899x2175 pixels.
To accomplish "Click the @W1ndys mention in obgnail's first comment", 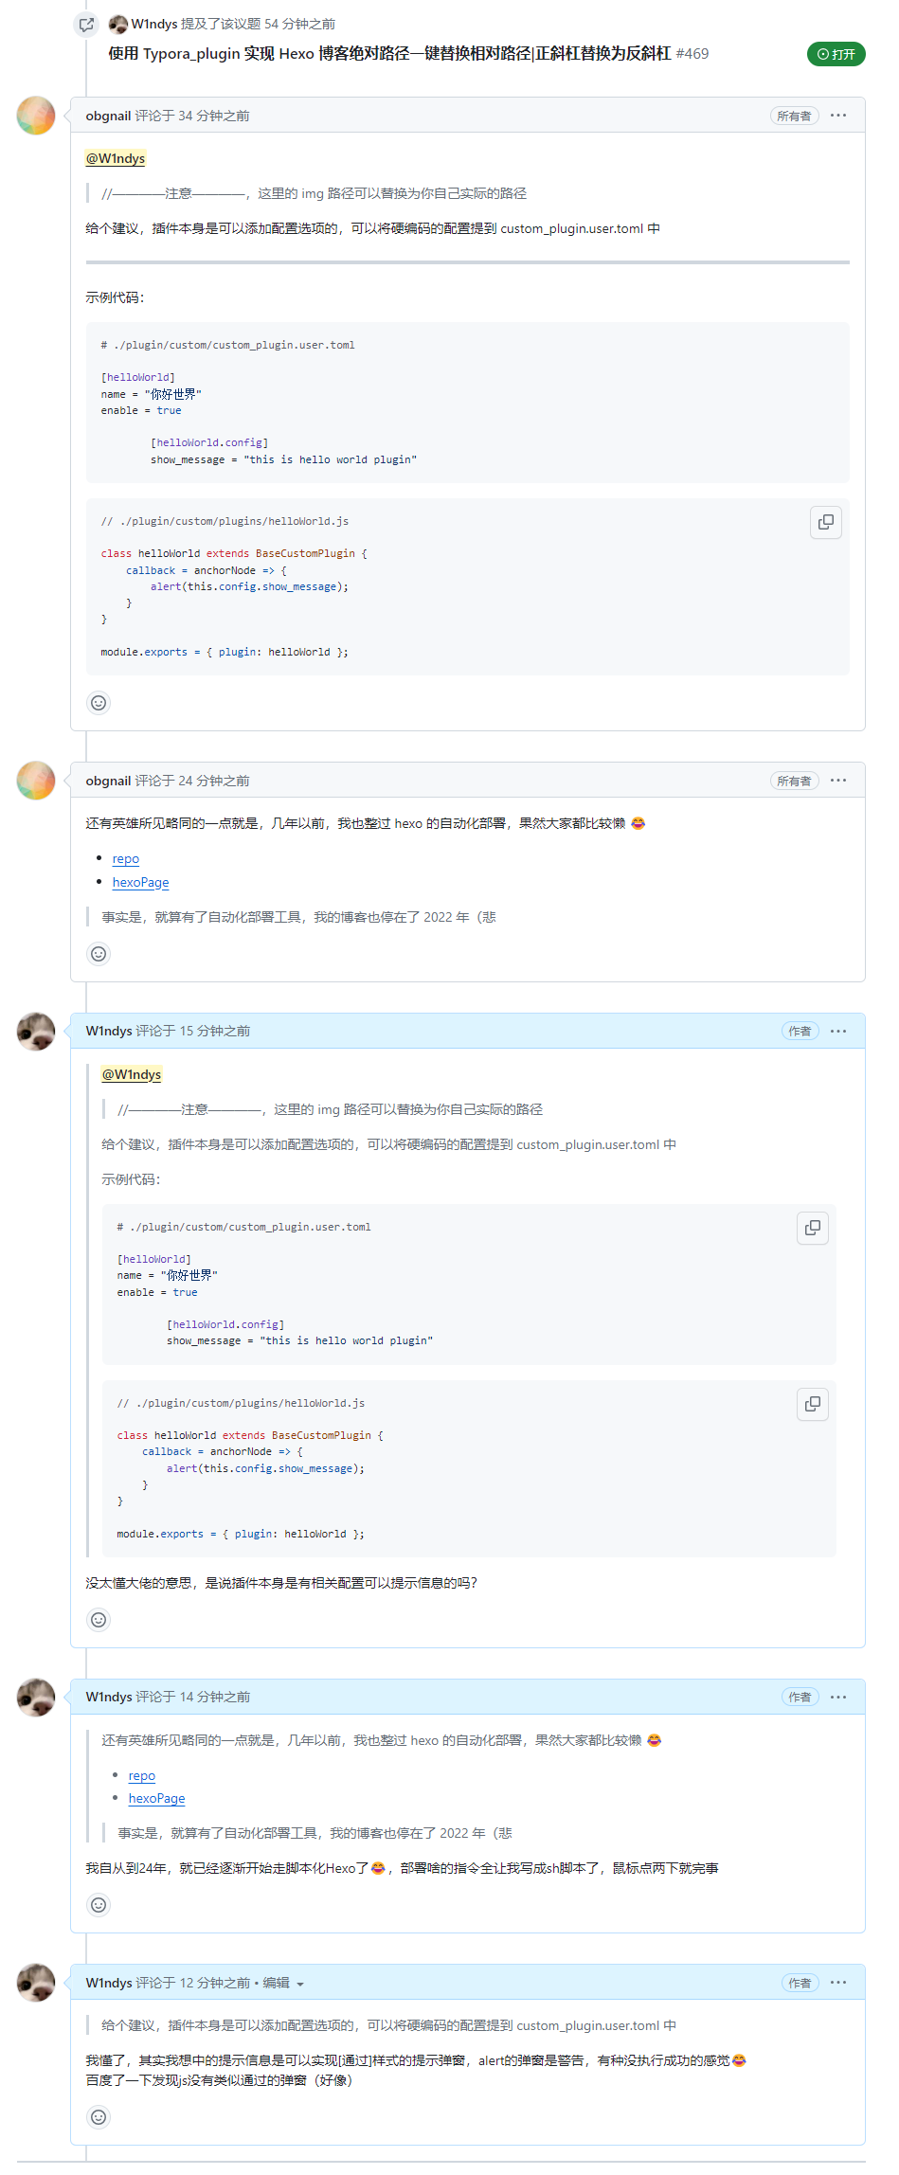I will coord(116,158).
